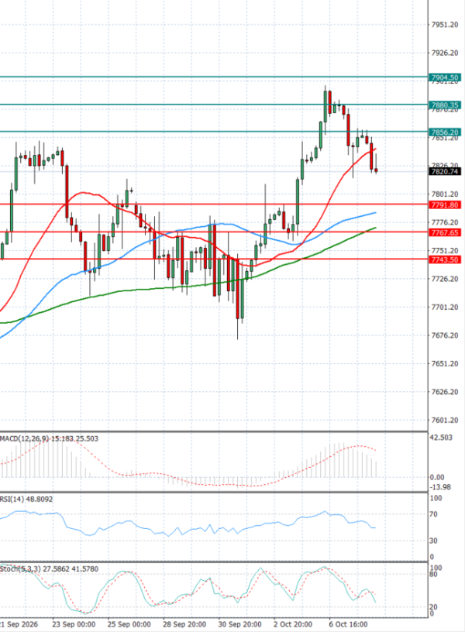Click the 6 Oct 16:00 time label
The width and height of the screenshot is (465, 632).
click(349, 624)
